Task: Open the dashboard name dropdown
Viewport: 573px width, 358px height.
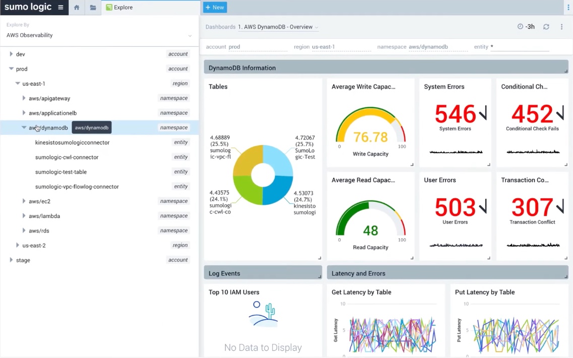Action: coord(278,27)
